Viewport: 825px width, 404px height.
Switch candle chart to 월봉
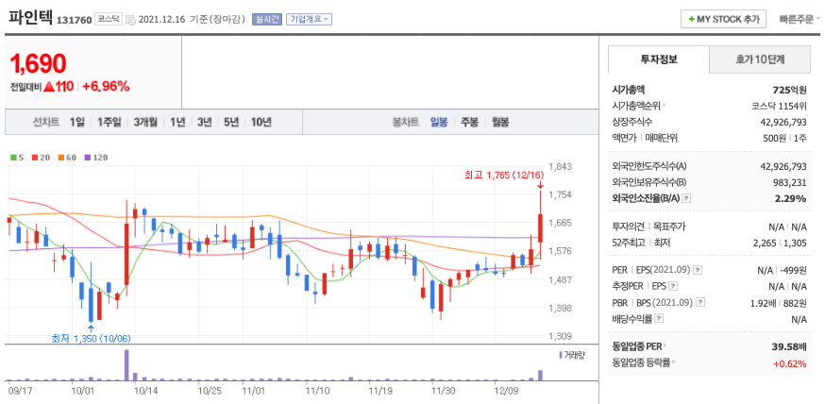500,122
